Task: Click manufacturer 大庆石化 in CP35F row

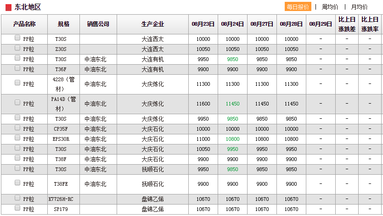Action: pyautogui.click(x=152, y=129)
